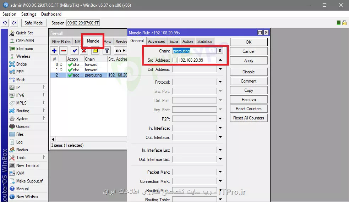Image resolution: width=349 pixels, height=202 pixels.
Task: Open New WinBox in sidebar
Action: [x=27, y=196]
